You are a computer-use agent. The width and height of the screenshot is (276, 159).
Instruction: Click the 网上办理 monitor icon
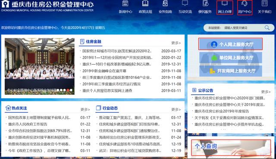point(225,3)
